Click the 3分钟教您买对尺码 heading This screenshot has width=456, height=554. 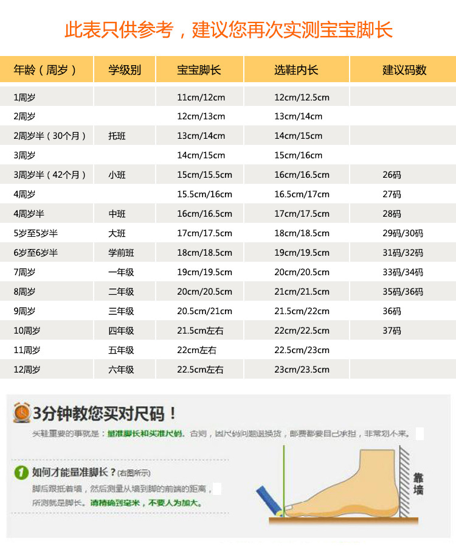coord(105,413)
